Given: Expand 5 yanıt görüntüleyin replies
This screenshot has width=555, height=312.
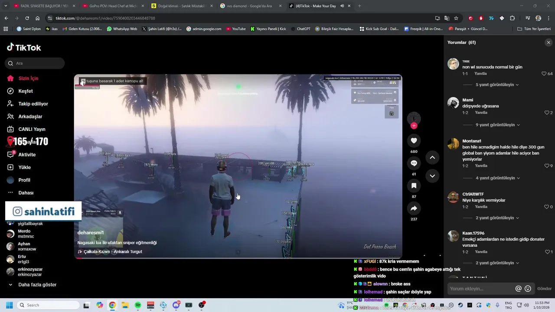Looking at the screenshot, I should (497, 85).
